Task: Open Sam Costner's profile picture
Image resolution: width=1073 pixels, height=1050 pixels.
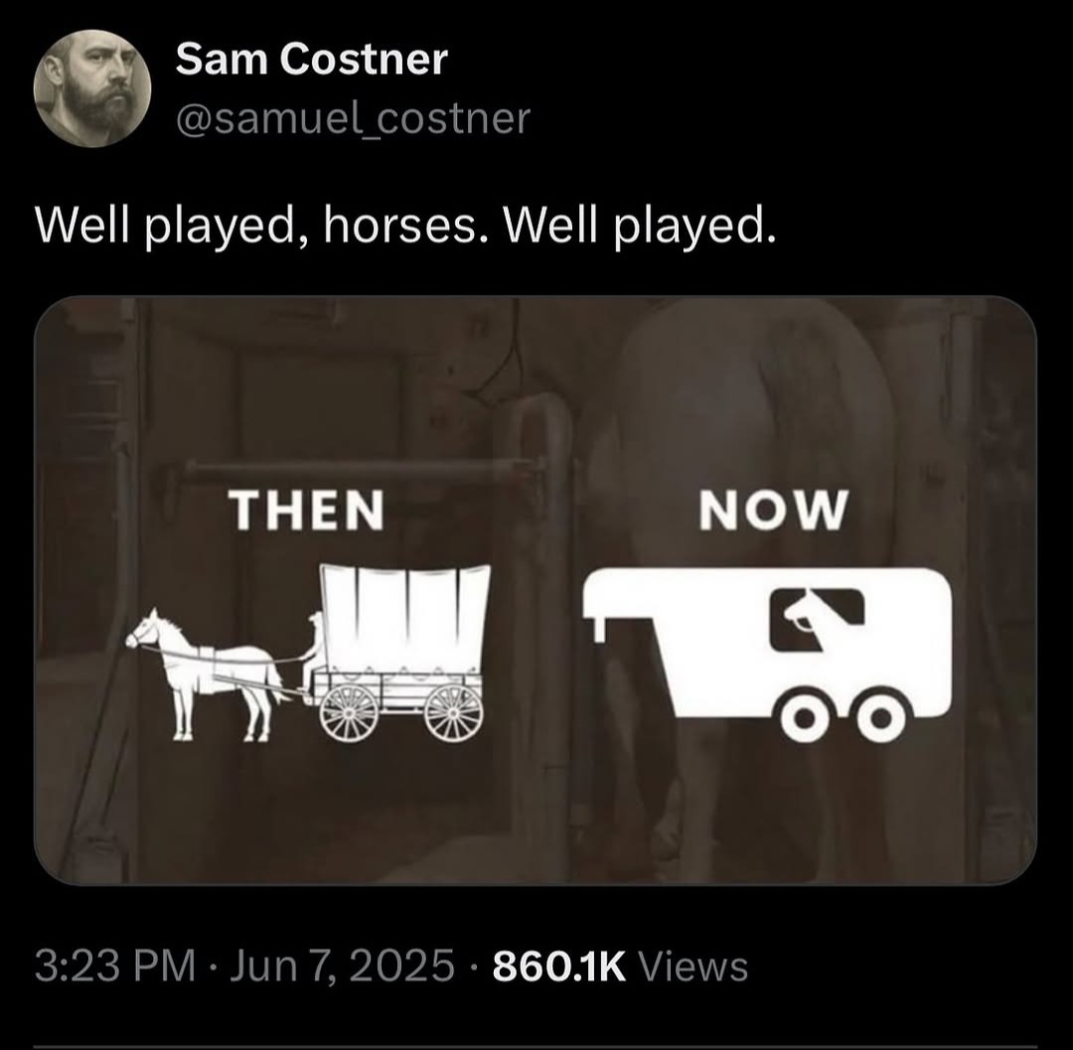Action: click(92, 89)
